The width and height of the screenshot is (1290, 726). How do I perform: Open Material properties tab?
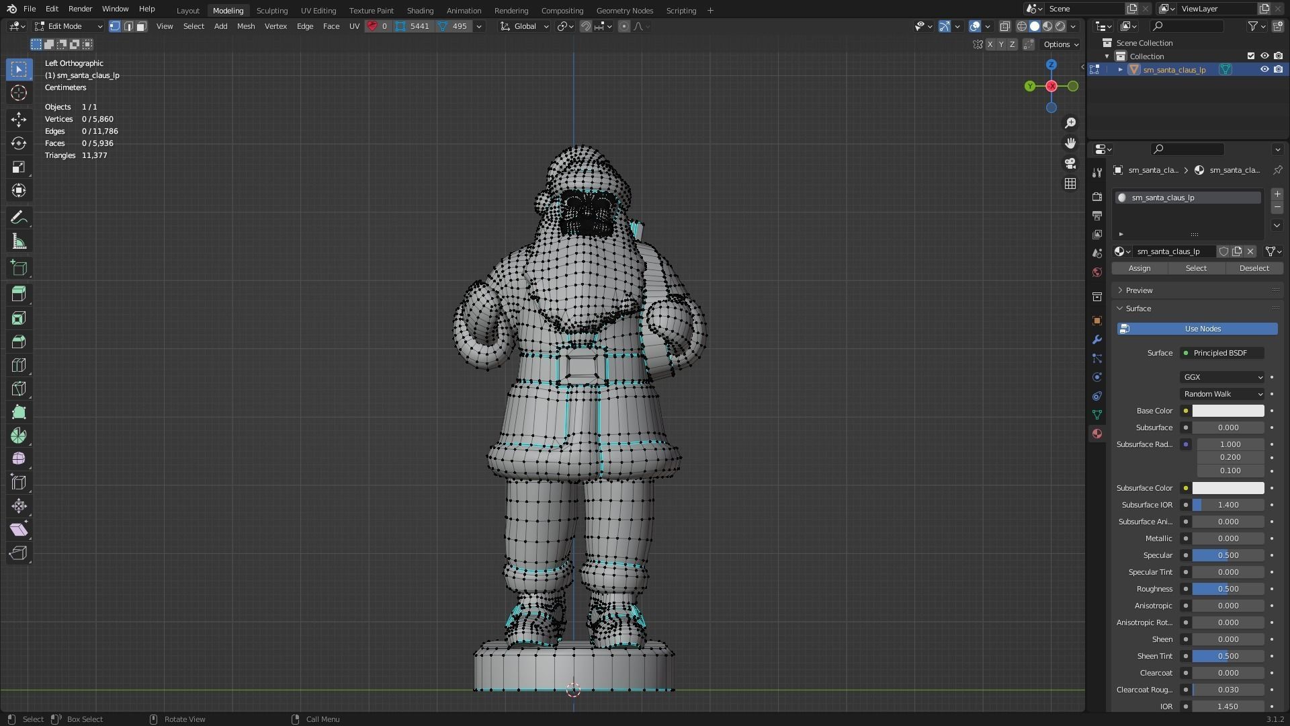(x=1097, y=434)
